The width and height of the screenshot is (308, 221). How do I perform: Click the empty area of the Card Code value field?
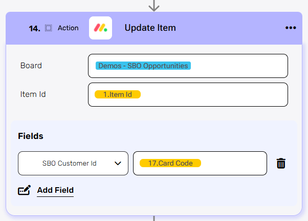click(x=233, y=164)
